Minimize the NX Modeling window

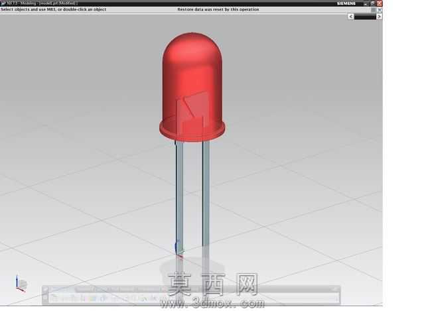click(x=366, y=3)
